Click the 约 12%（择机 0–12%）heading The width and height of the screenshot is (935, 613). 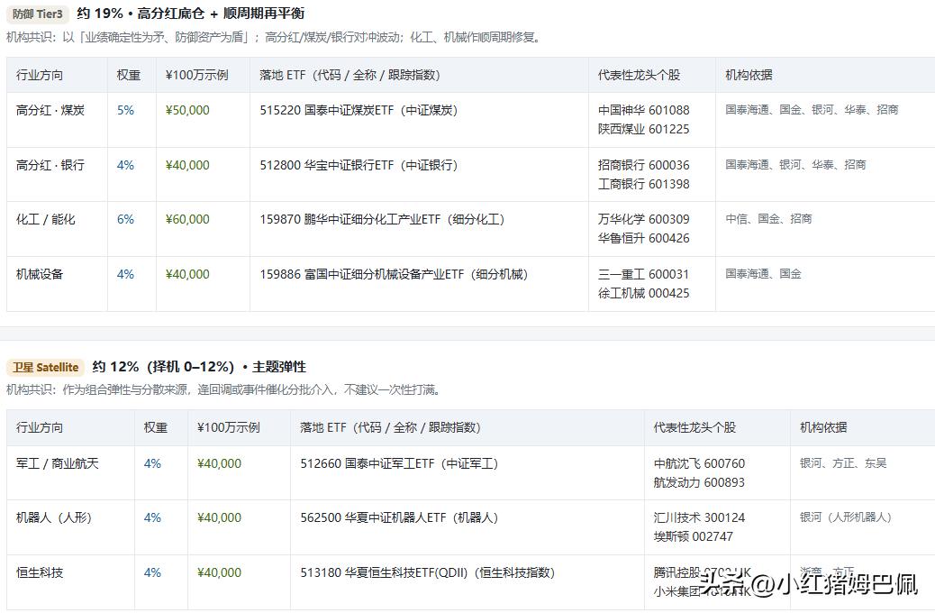(x=199, y=367)
